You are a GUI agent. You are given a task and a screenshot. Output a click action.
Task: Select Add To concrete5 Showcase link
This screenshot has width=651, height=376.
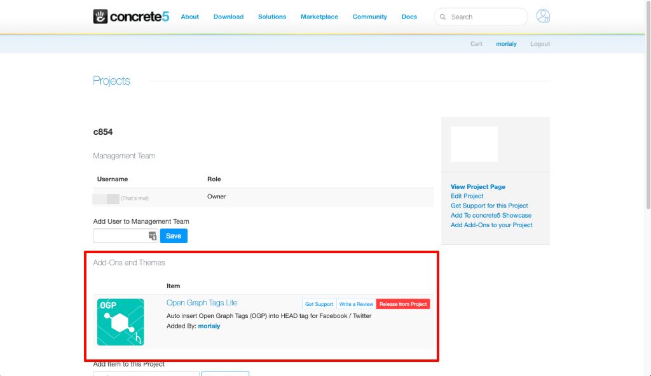[491, 216]
